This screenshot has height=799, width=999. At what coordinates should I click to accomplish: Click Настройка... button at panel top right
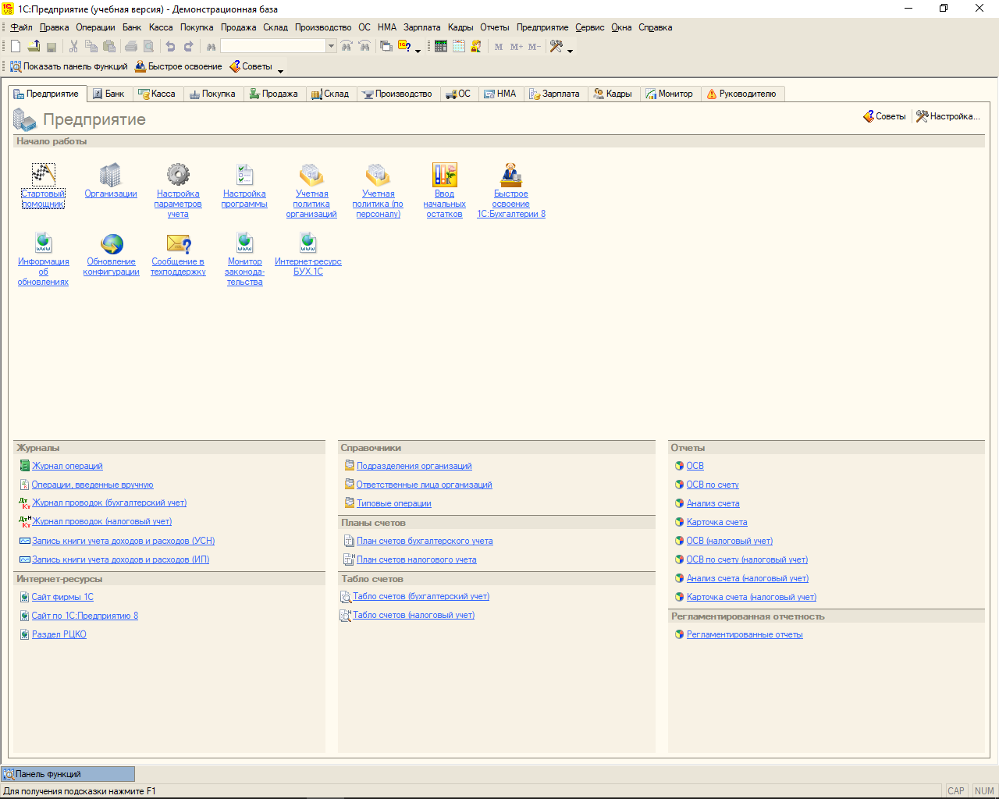click(x=947, y=116)
